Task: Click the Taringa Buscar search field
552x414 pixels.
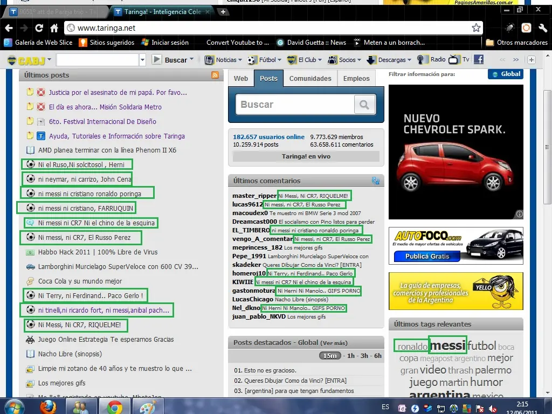Action: click(295, 105)
